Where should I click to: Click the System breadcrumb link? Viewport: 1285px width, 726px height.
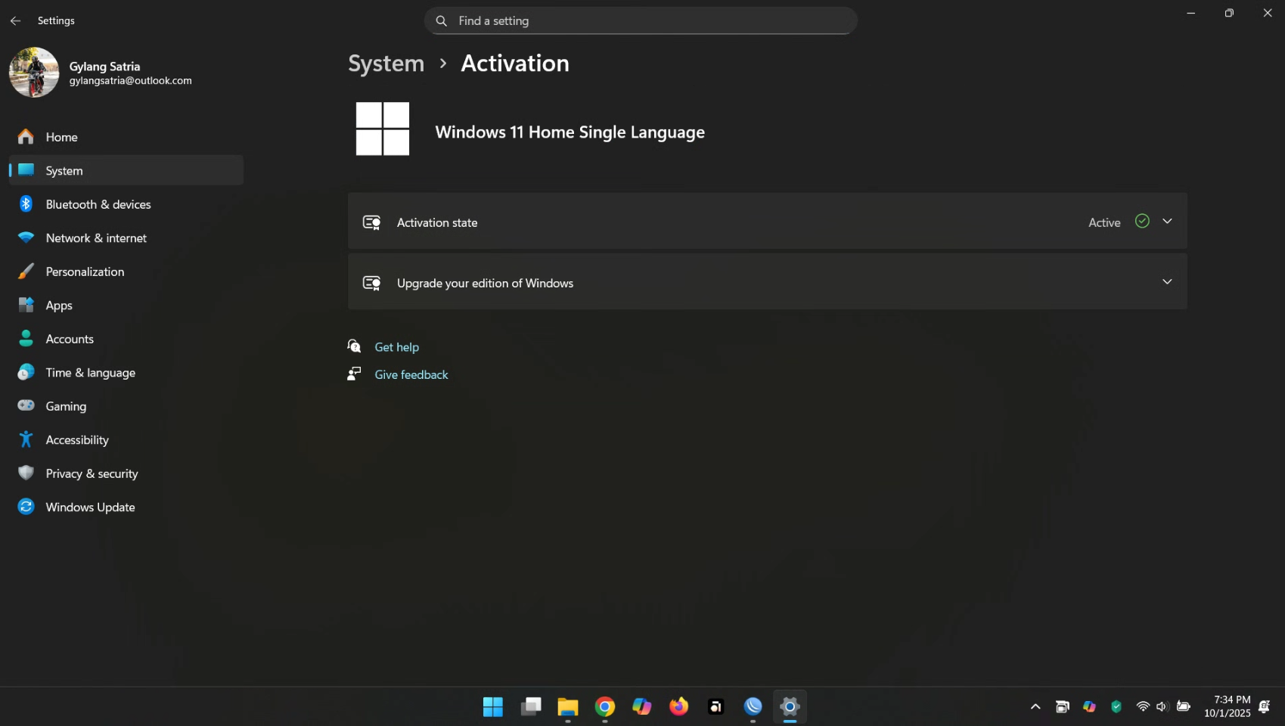tap(386, 64)
